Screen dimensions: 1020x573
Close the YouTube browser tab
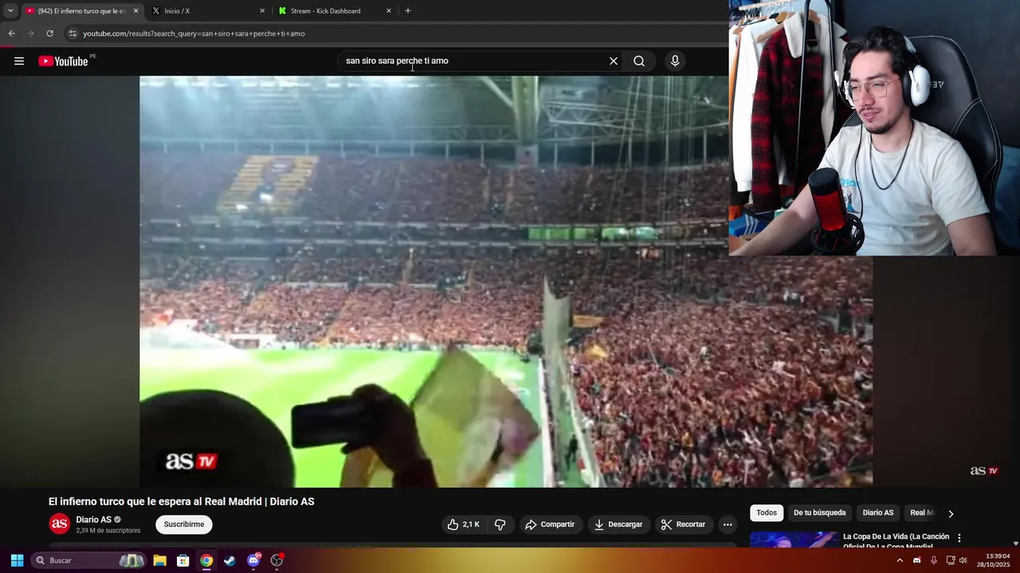[135, 11]
